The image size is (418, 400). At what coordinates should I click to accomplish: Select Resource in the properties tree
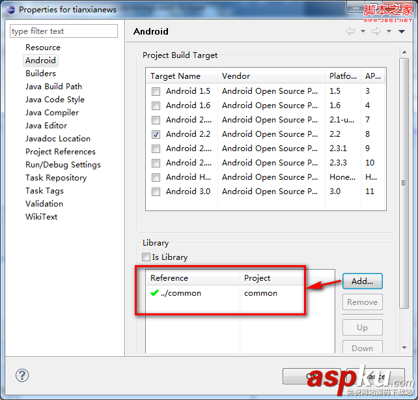[43, 48]
